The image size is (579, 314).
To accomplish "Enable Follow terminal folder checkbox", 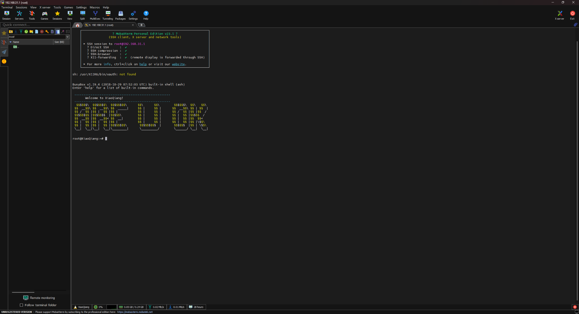I will coord(21,305).
